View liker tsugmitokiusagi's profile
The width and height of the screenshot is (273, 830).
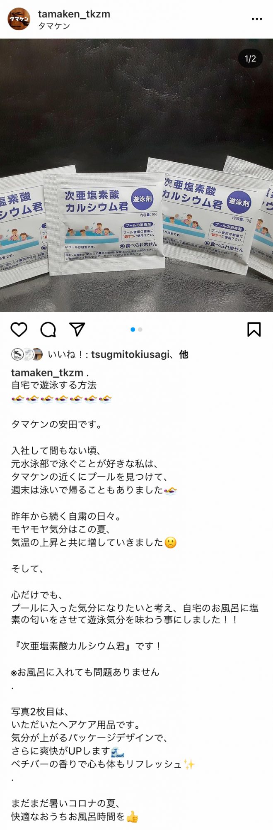click(x=130, y=354)
